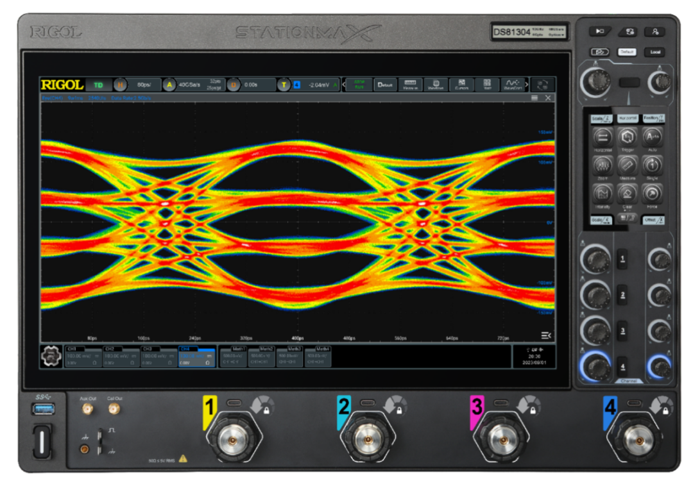693x486 pixels.
Task: Tap the A acquisition sample rate icon
Action: pyautogui.click(x=169, y=85)
